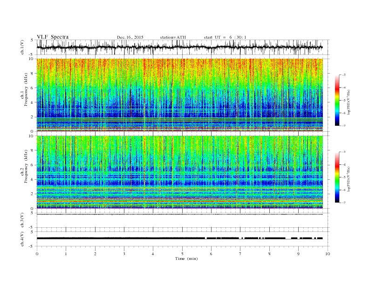
Task: Click the ch.2 spectrogram color bar
Action: coord(337,177)
